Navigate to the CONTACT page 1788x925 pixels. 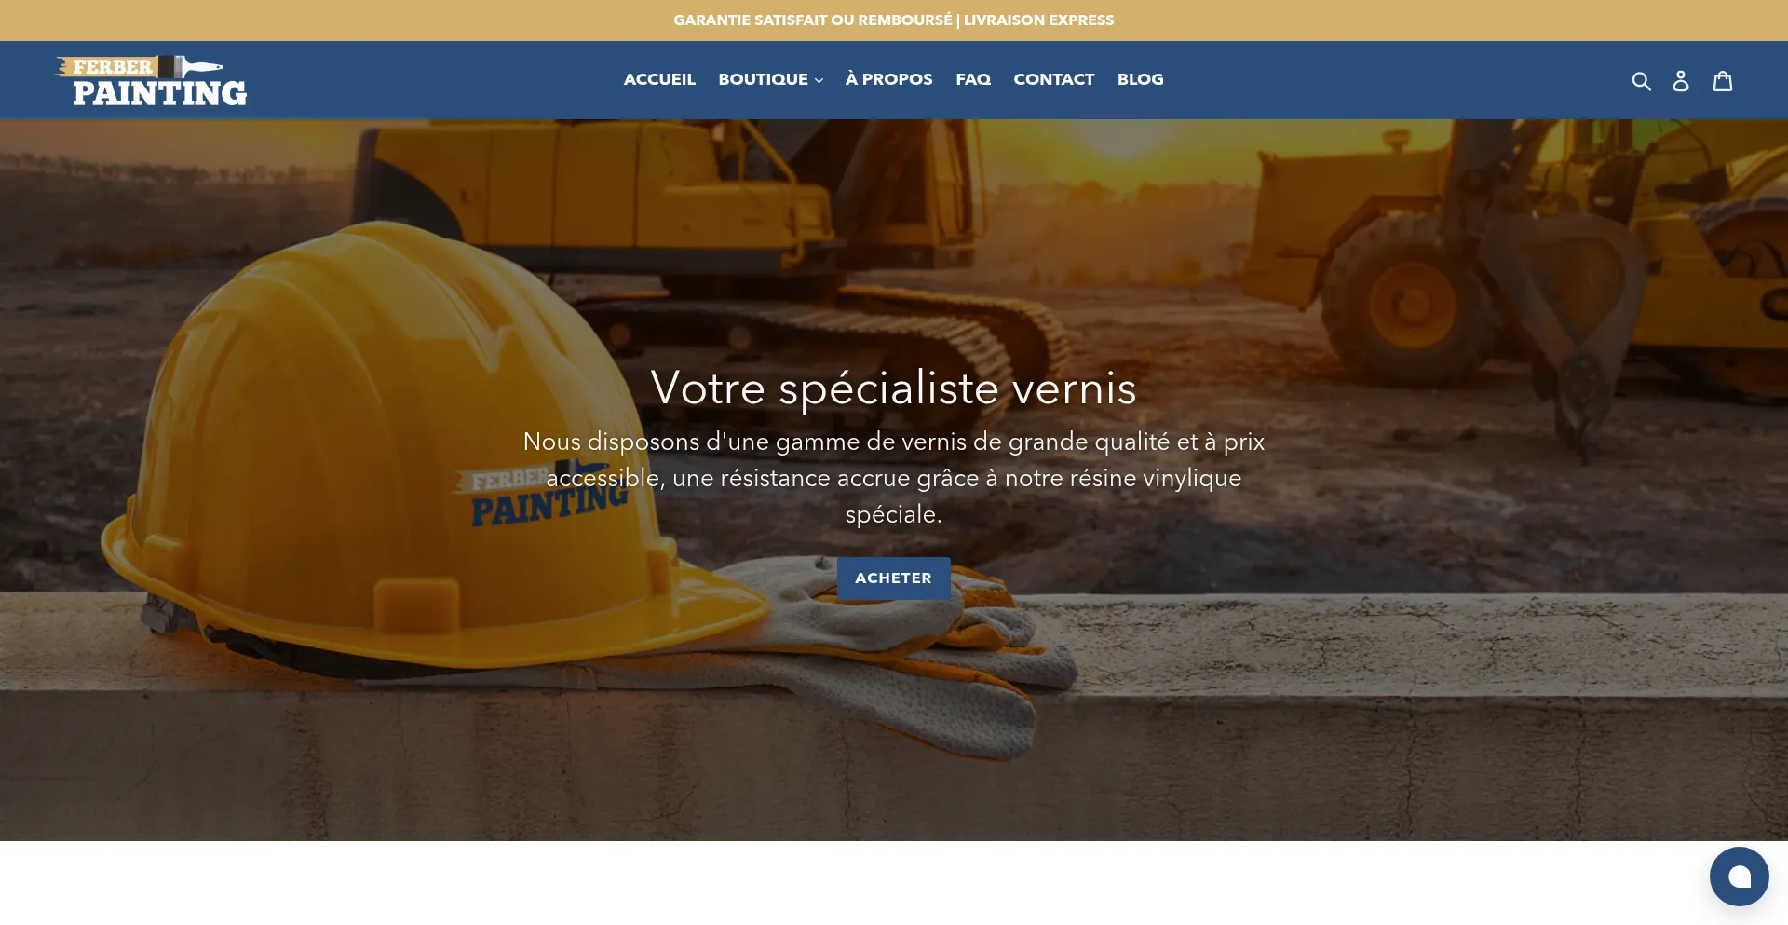[x=1053, y=79]
